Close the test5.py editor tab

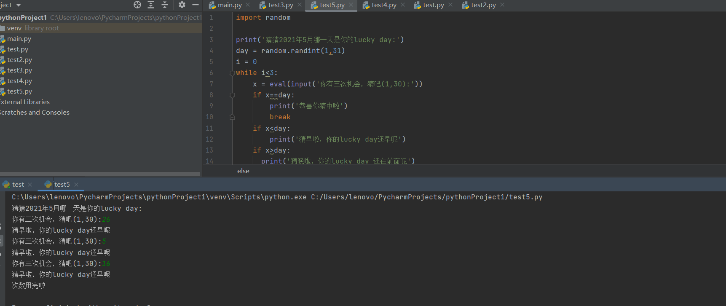351,5
